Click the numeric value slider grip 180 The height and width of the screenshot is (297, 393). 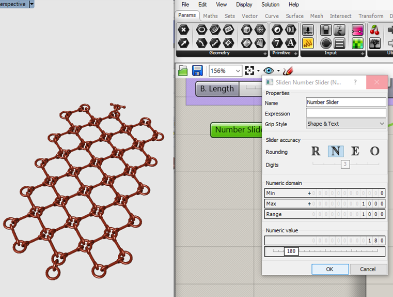[291, 251]
